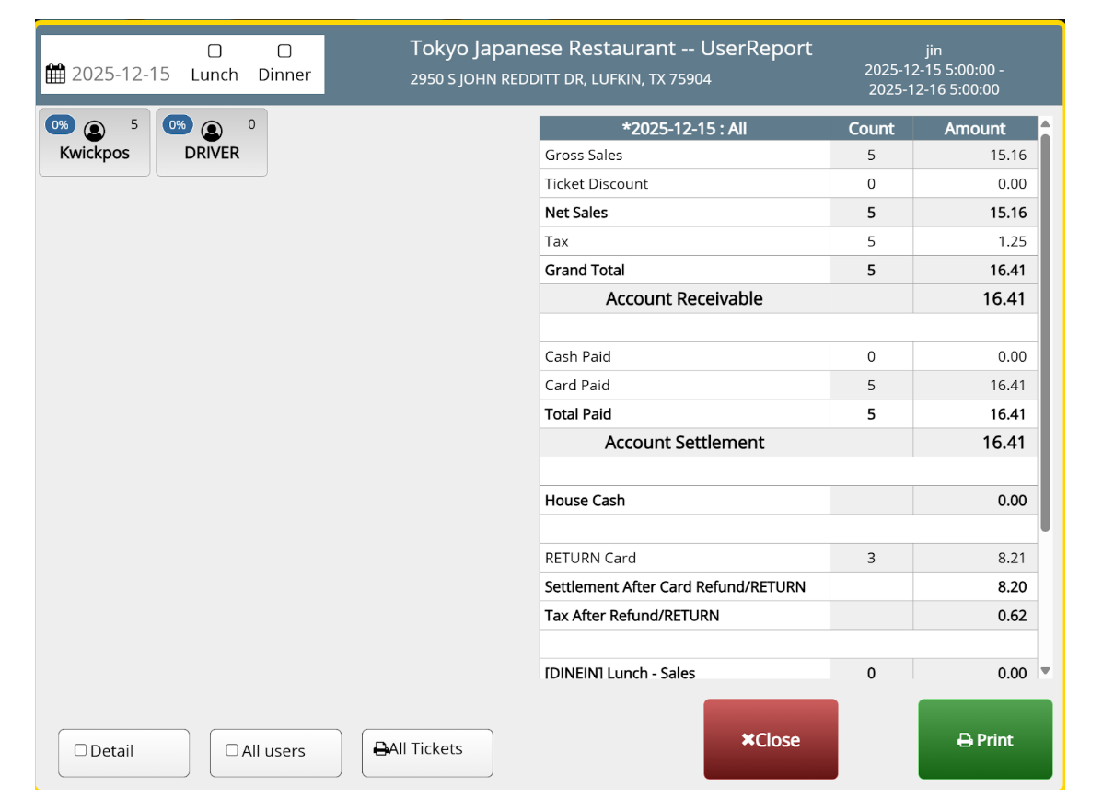Screen dimensions: 1114x810
Task: Click the Tax row label
Action: tap(557, 241)
